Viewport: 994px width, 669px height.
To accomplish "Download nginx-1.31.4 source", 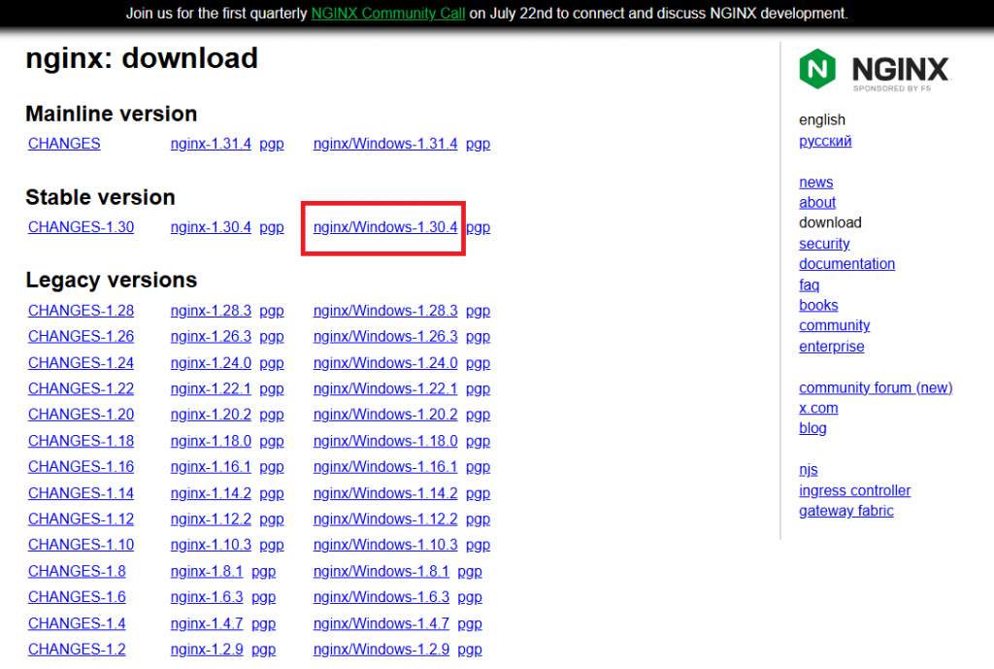I will pos(211,144).
